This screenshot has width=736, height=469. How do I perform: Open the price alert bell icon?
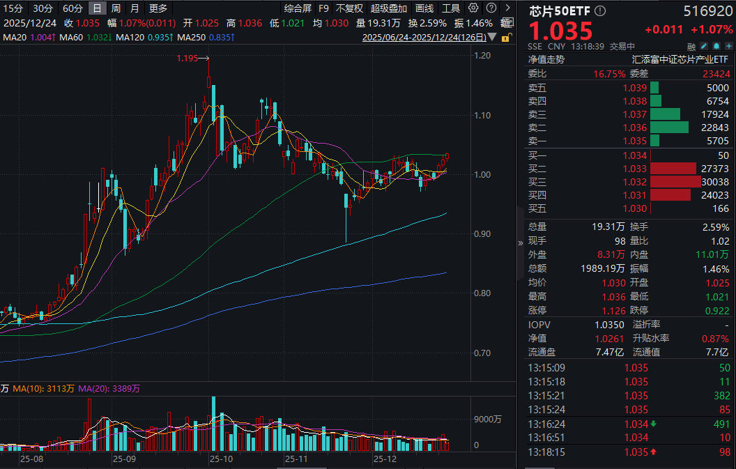click(x=717, y=45)
